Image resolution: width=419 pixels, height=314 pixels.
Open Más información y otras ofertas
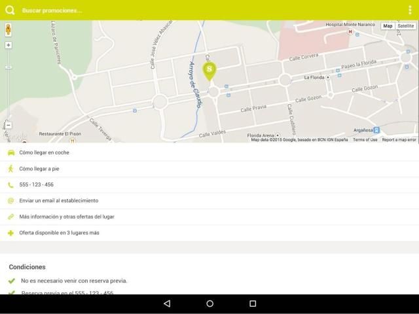(67, 217)
